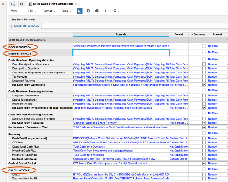Open the settings gear tab

pyautogui.click(x=22, y=4)
